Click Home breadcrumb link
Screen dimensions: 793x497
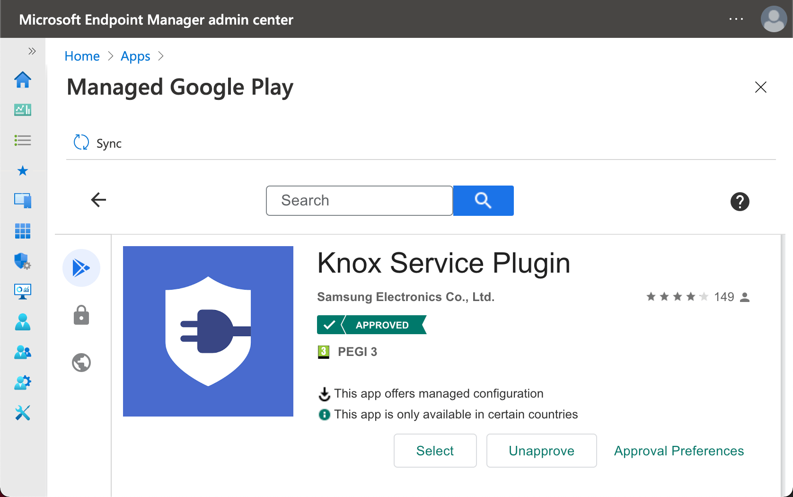coord(82,56)
